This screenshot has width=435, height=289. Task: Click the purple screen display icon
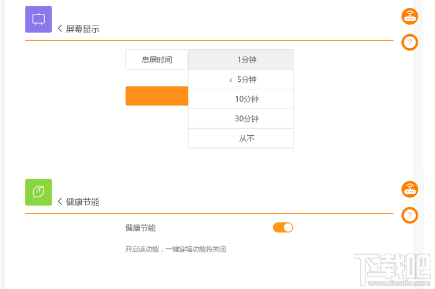click(x=38, y=19)
